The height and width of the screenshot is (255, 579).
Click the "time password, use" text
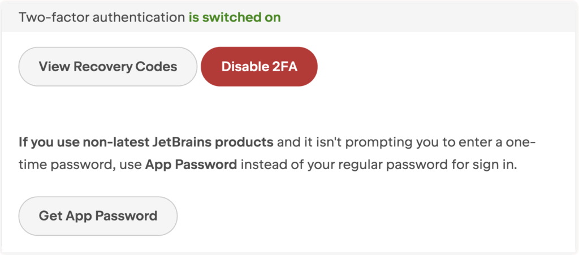click(80, 165)
